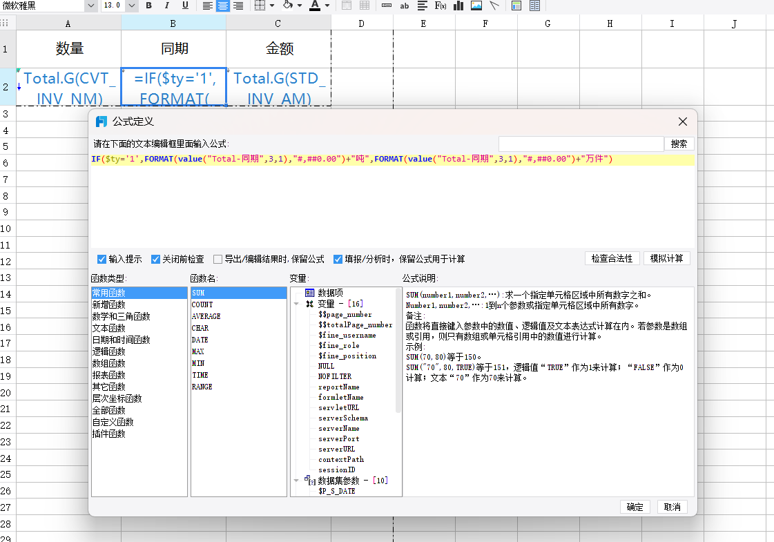774x542 pixels.
Task: Click the green-header layout icon in toolbar
Action: click(516, 6)
